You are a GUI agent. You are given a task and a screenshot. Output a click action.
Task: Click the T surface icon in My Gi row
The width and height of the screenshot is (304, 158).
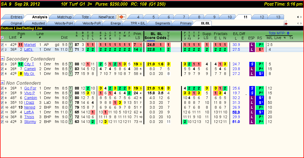coord(71,74)
